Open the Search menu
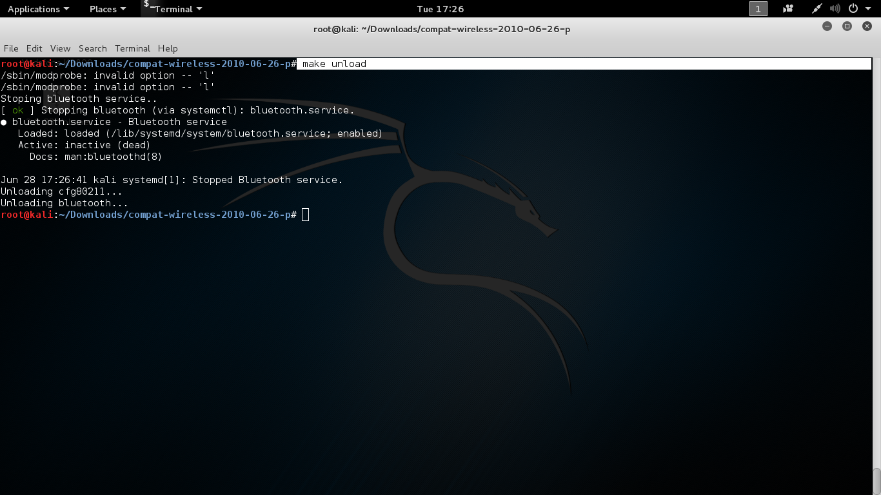Screen dimensions: 881x495 point(92,48)
